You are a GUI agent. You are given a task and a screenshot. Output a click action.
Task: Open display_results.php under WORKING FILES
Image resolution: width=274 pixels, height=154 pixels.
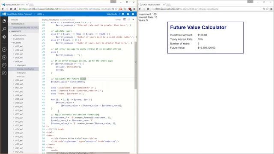24,27
